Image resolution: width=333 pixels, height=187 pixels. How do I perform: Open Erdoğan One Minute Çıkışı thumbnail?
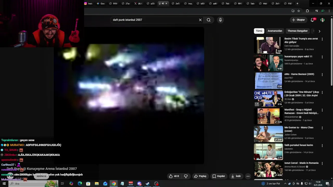pyautogui.click(x=268, y=98)
